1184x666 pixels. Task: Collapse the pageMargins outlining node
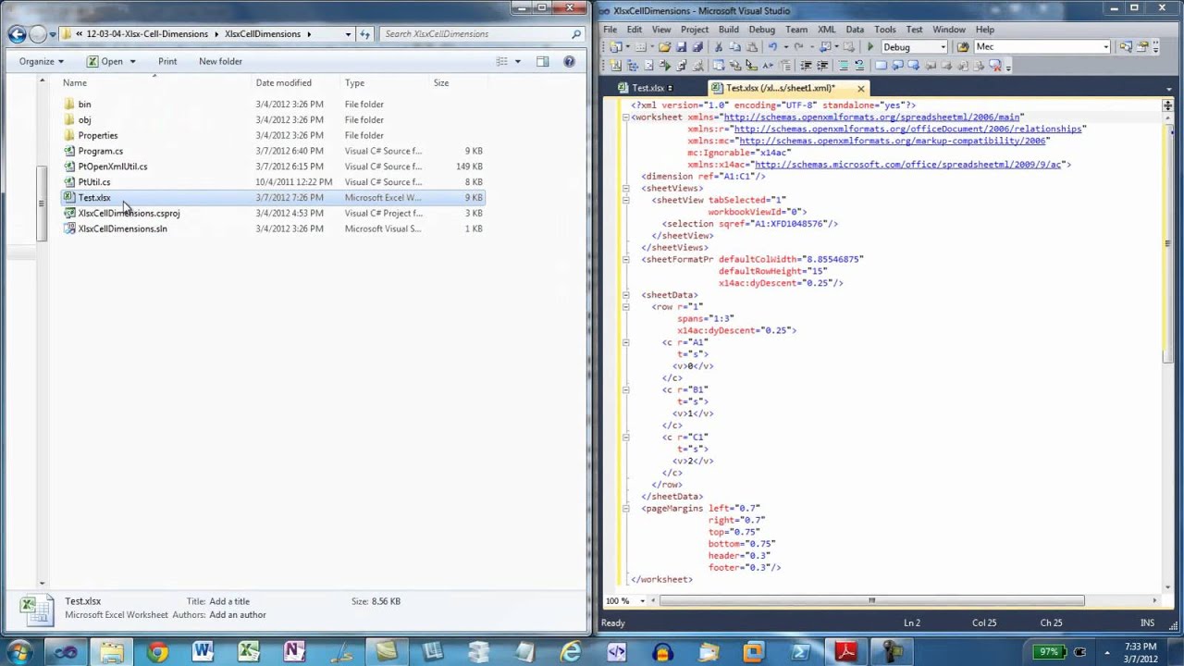click(626, 508)
